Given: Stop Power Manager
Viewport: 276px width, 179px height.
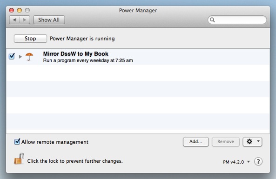Looking at the screenshot, I should pyautogui.click(x=30, y=39).
